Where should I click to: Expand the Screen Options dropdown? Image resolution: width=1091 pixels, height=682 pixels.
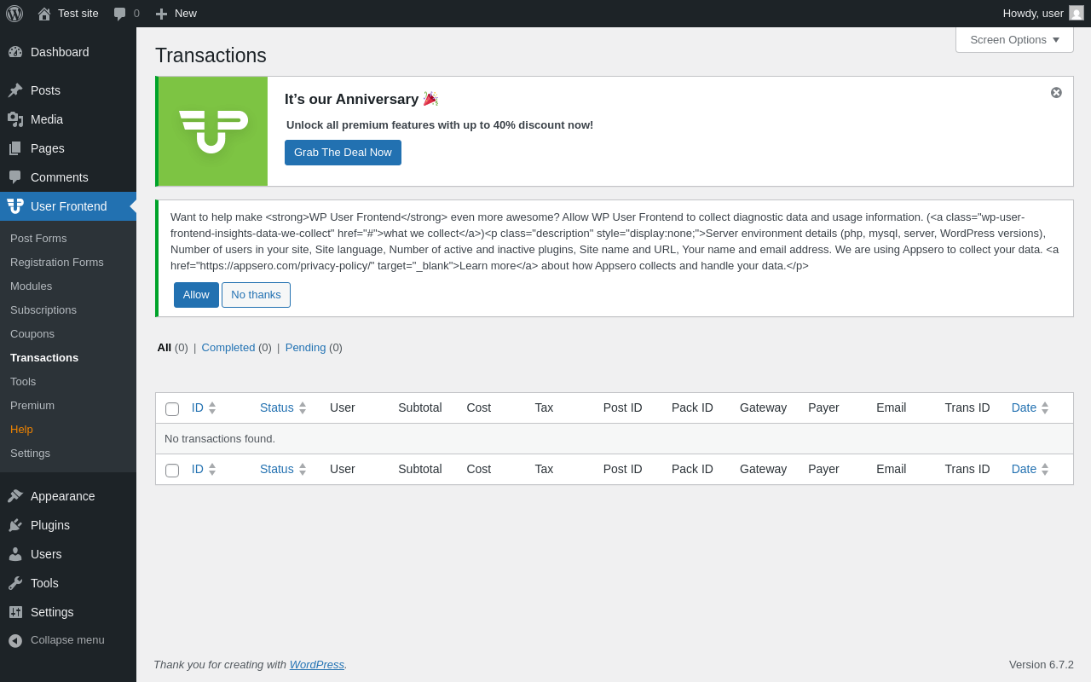[x=1014, y=39]
